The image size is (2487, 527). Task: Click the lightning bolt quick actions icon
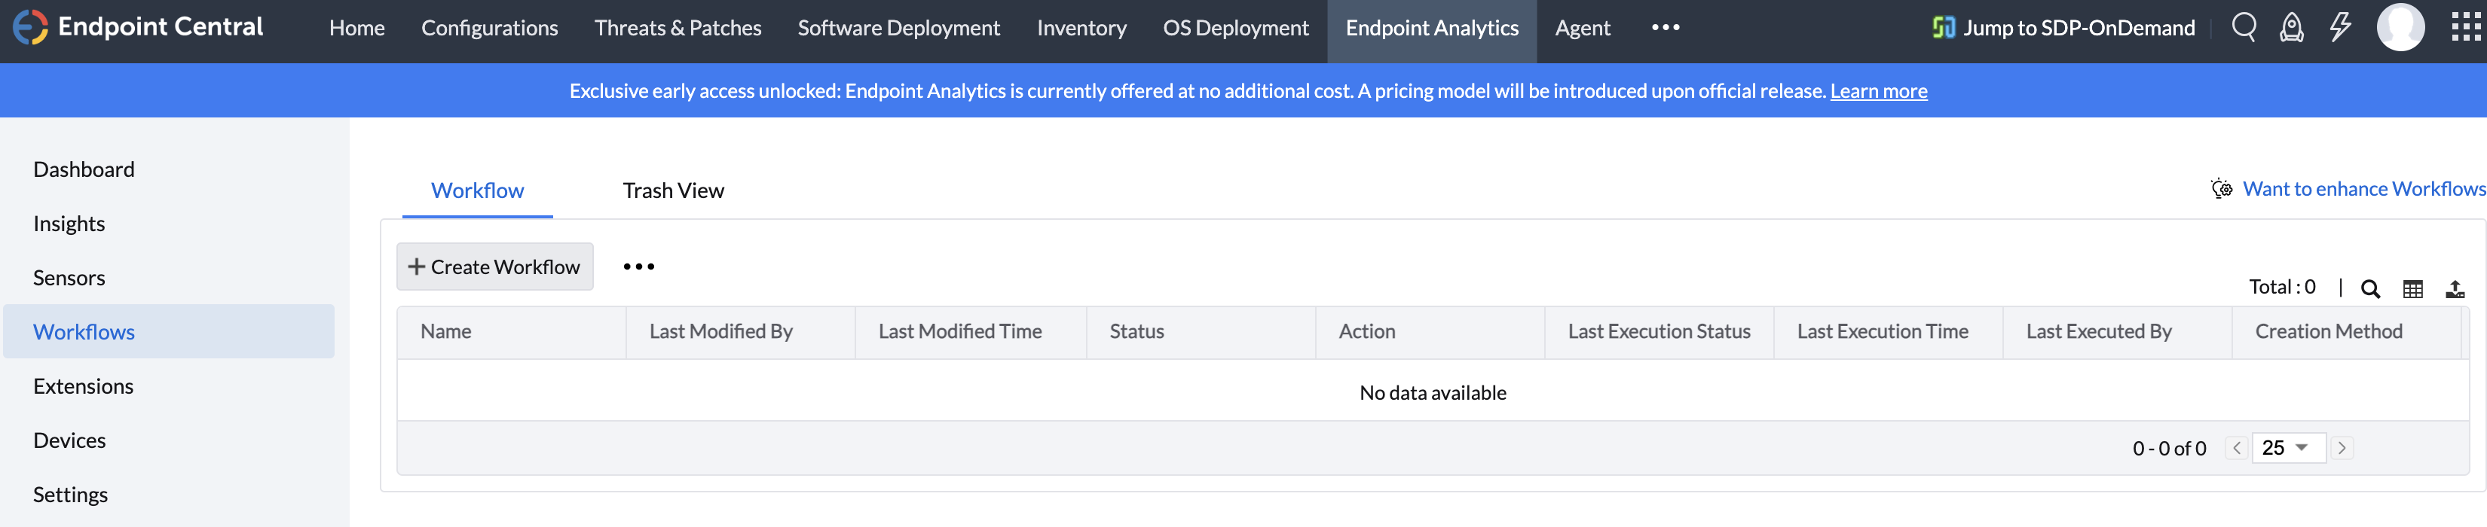tap(2339, 27)
